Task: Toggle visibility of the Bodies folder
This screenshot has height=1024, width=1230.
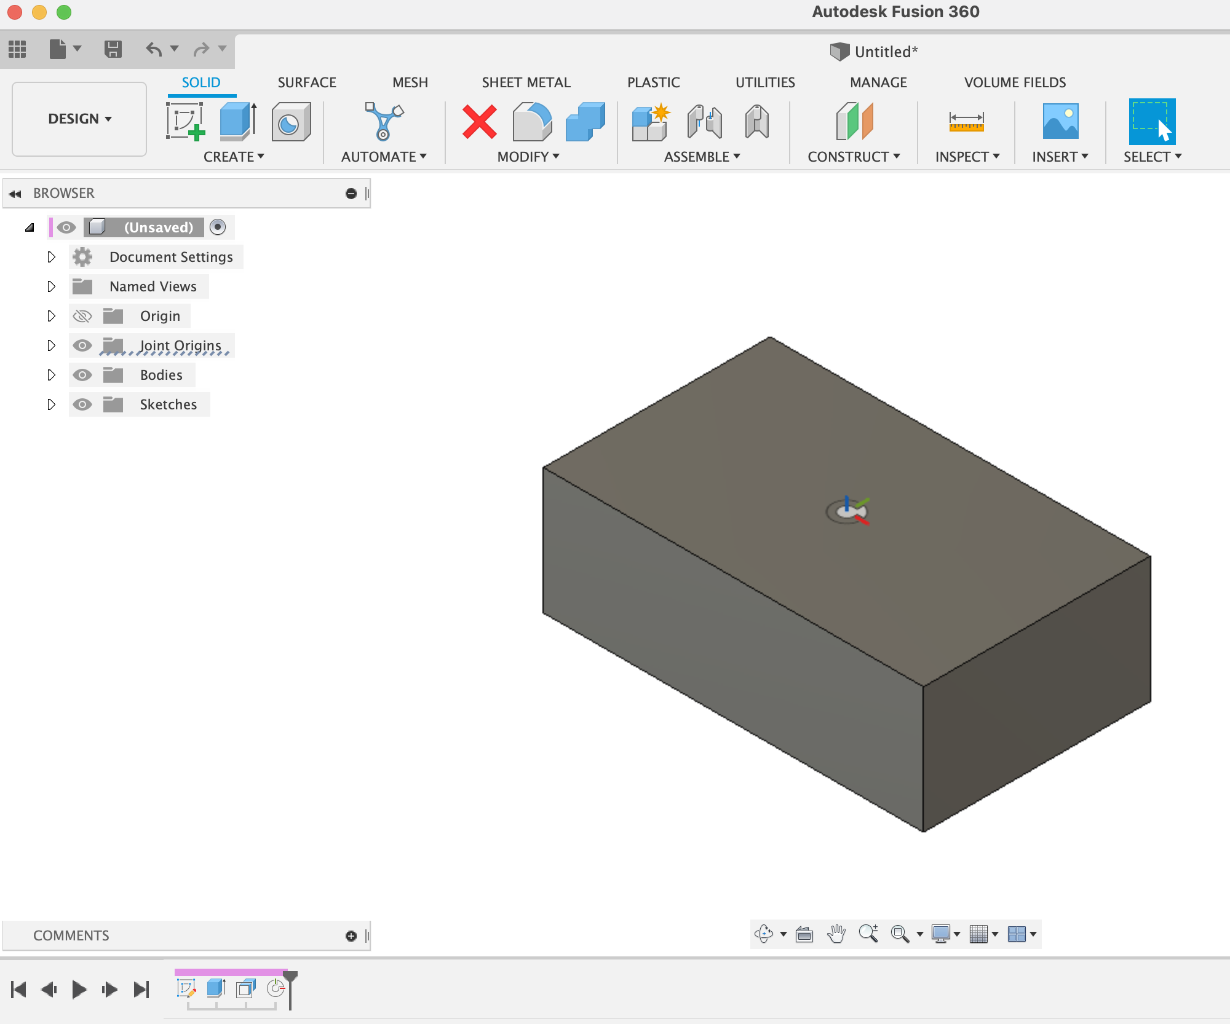Action: (83, 374)
